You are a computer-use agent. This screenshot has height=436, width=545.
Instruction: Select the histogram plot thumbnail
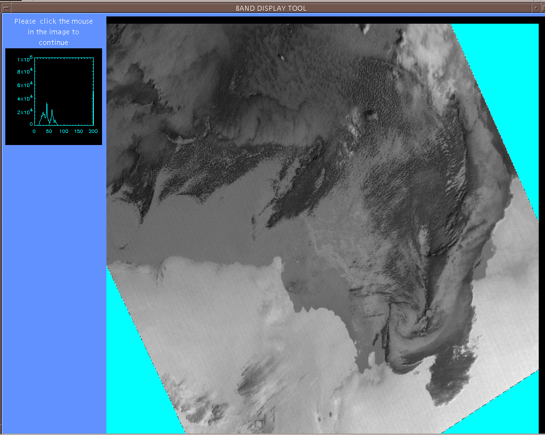click(54, 96)
